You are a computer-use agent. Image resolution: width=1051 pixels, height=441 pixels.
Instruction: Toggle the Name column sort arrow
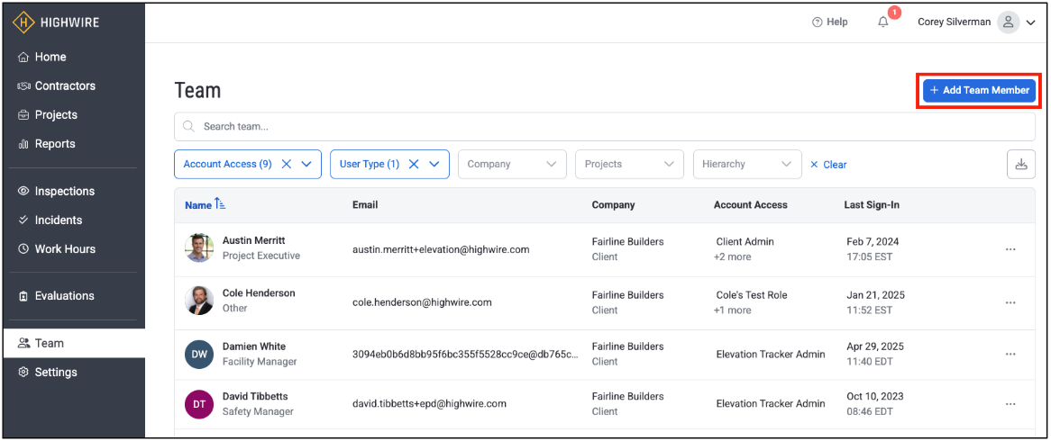[220, 205]
